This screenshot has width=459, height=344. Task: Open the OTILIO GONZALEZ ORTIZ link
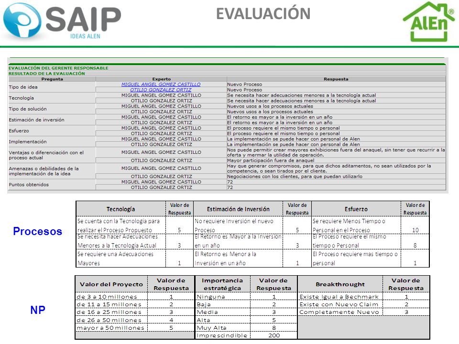(x=161, y=90)
